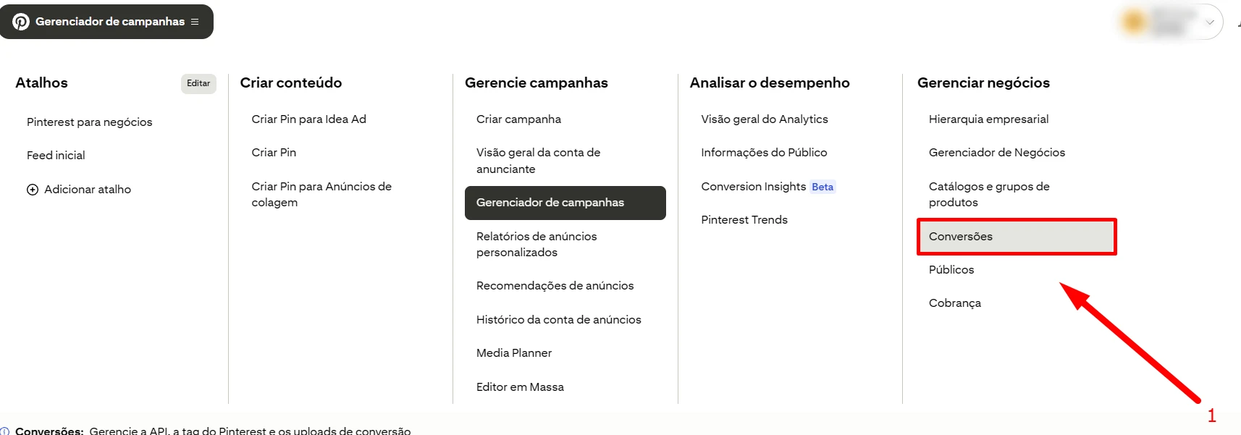Collapse menu via hamburger icon
The height and width of the screenshot is (435, 1241).
(195, 22)
